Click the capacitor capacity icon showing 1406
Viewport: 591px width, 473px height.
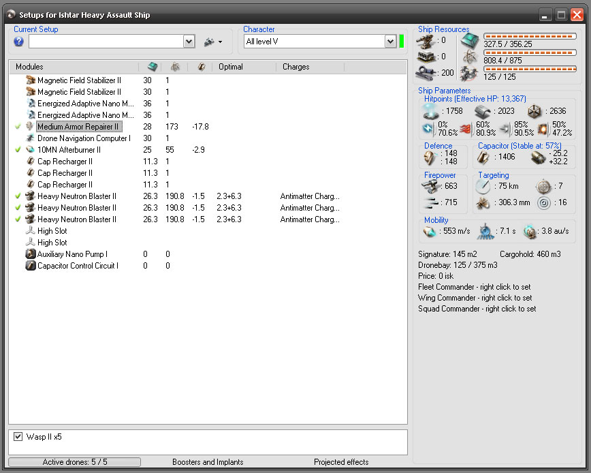[x=483, y=157]
